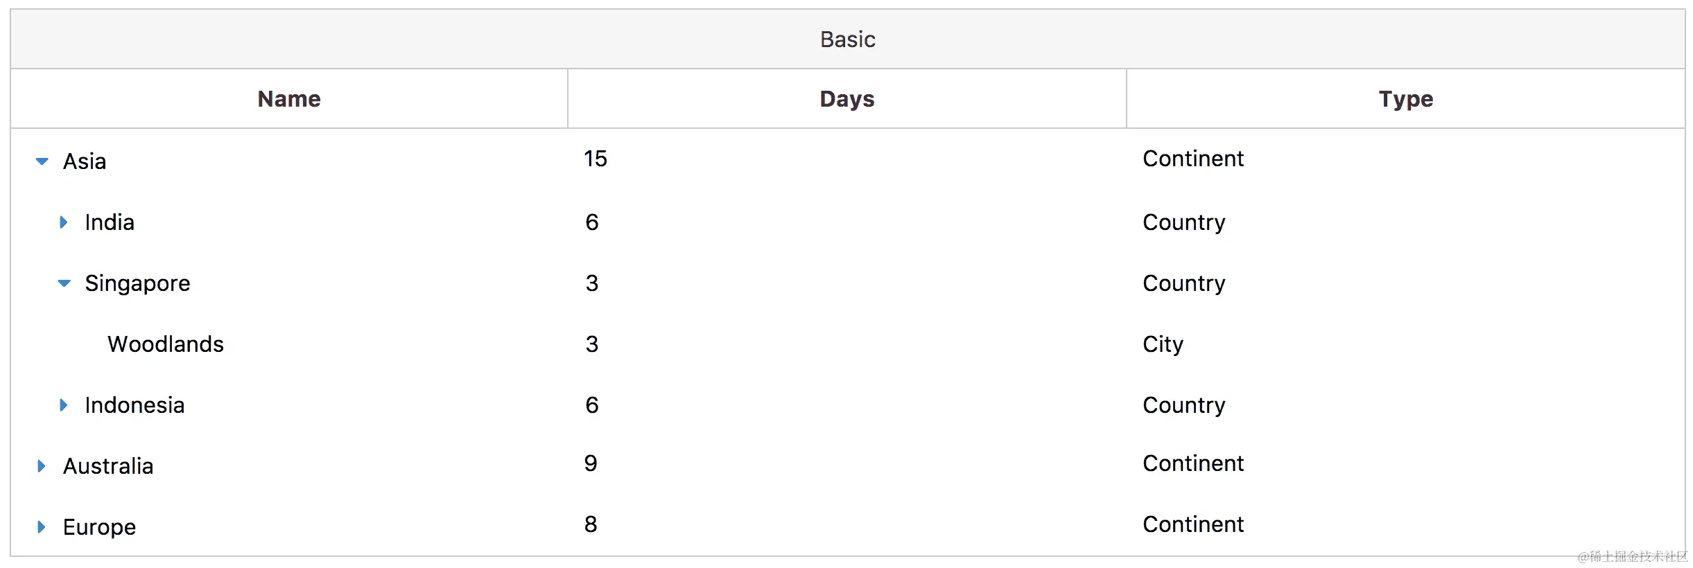The image size is (1693, 568).
Task: Expand the Europe continent arrow
Action: [41, 527]
